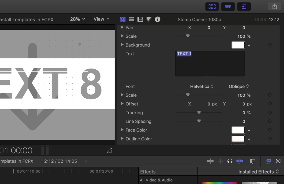Viewport: 284px width, 184px height.
Task: Show the Info inspector
Action: coord(158,19)
